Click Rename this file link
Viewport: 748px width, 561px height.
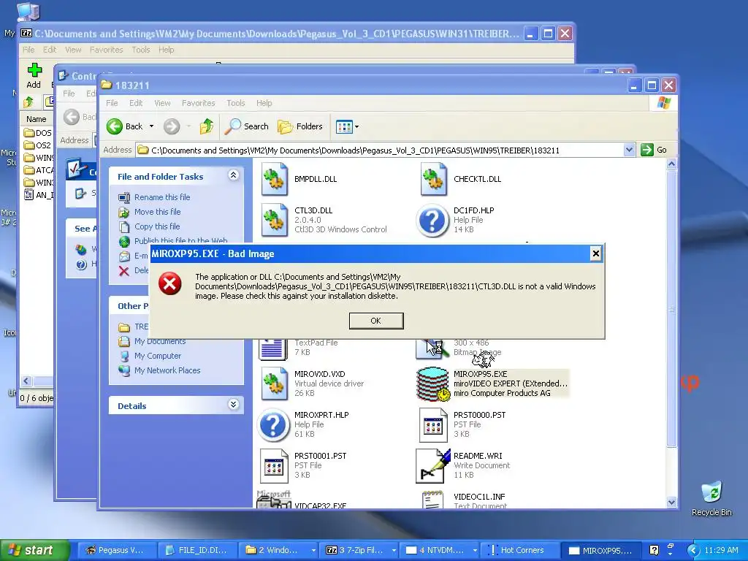click(x=162, y=197)
